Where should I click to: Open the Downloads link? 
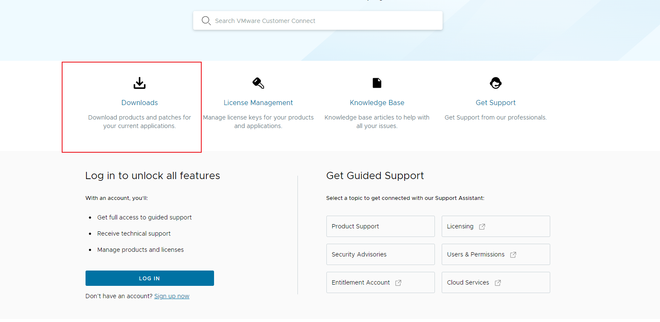[140, 103]
